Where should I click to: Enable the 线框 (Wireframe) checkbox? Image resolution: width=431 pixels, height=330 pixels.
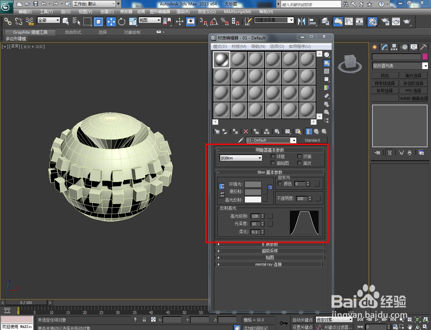pyautogui.click(x=273, y=156)
